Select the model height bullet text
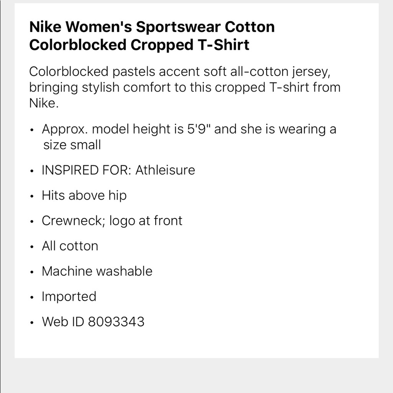Viewport: 393px width, 393px height. (x=189, y=129)
